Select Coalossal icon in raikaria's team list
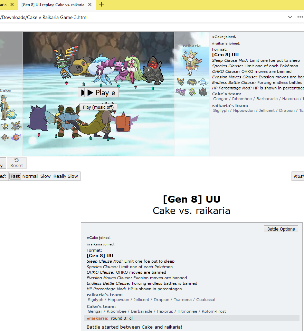This screenshot has height=331, width=304. pyautogui.click(x=203, y=92)
